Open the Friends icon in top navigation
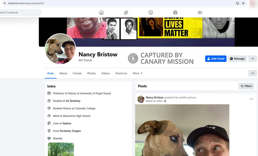 pyautogui.click(x=126, y=13)
